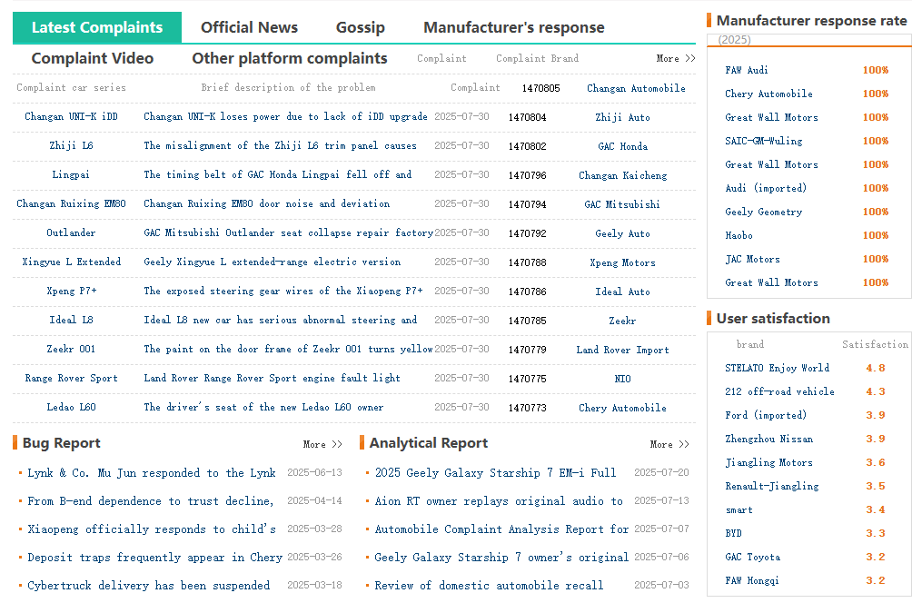Image resolution: width=922 pixels, height=603 pixels.
Task: Open Xpeng P7+ car series link
Action: click(71, 291)
